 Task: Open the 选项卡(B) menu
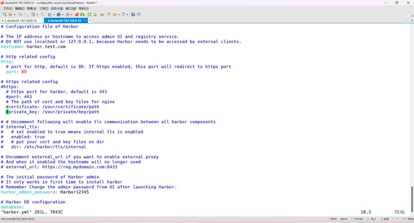click(57, 8)
